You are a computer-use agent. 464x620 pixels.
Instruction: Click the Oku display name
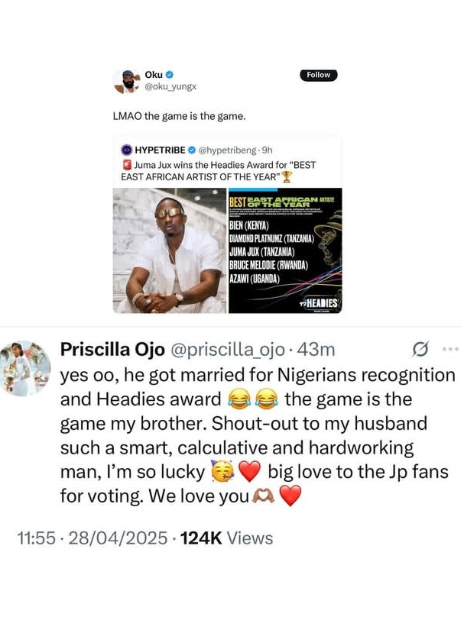tap(153, 75)
